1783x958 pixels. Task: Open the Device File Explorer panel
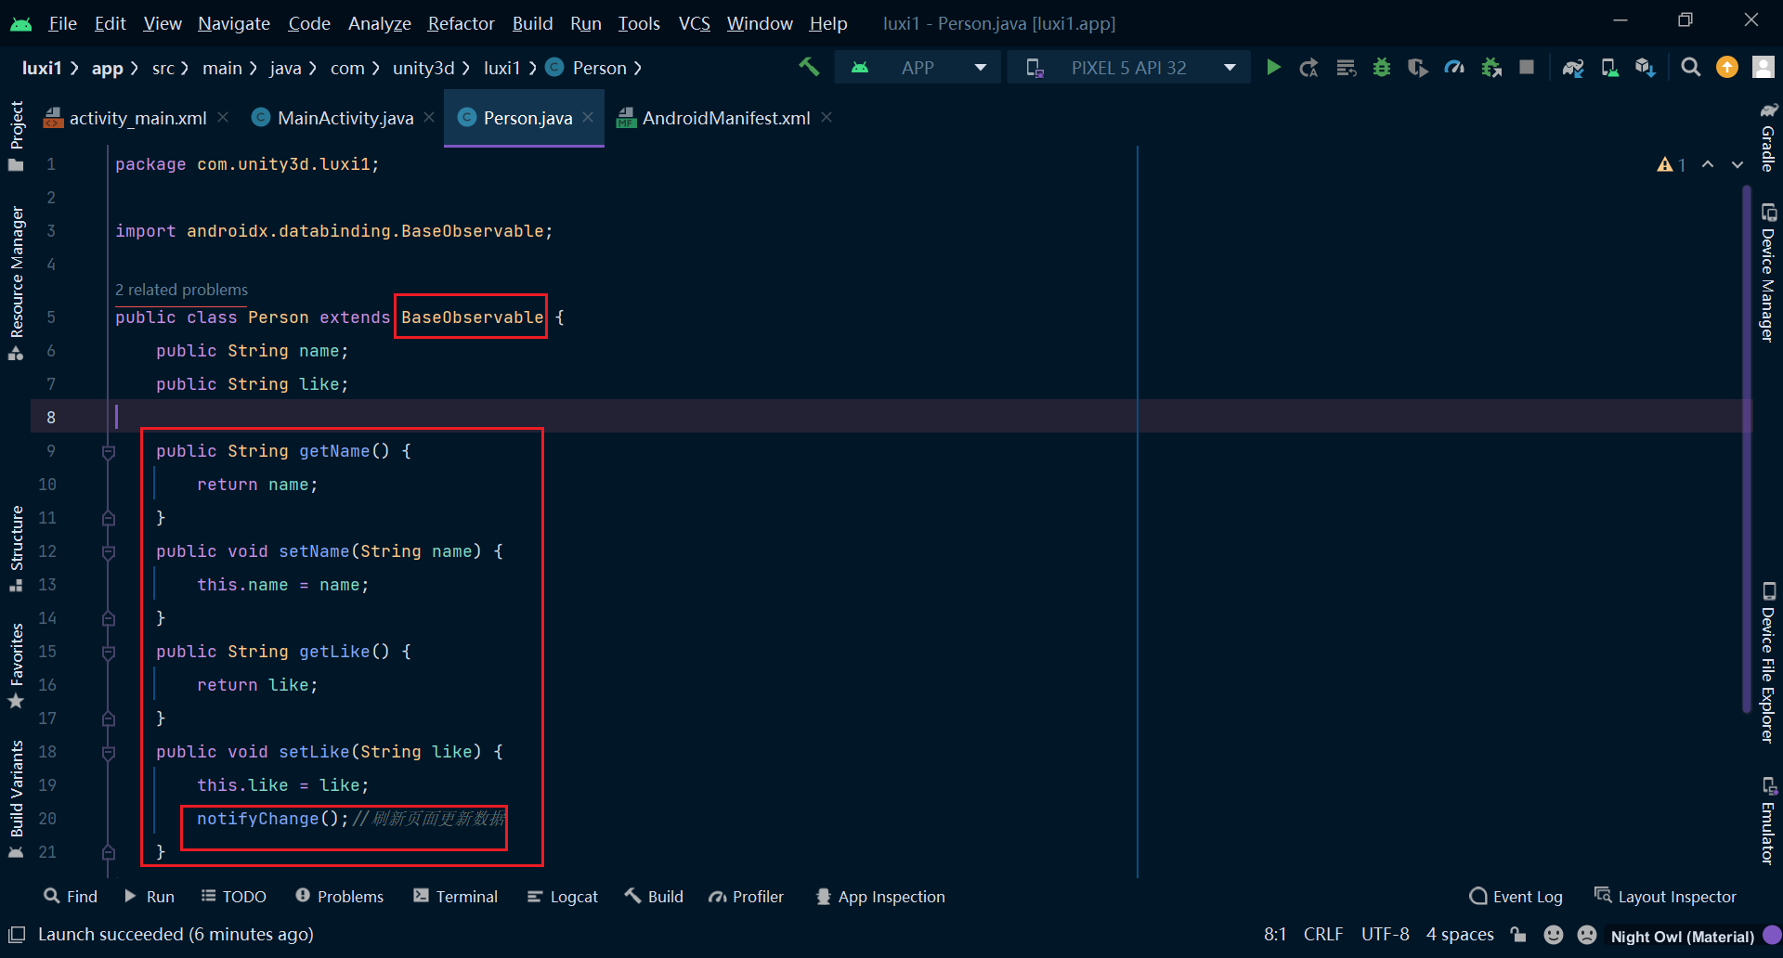point(1768,662)
